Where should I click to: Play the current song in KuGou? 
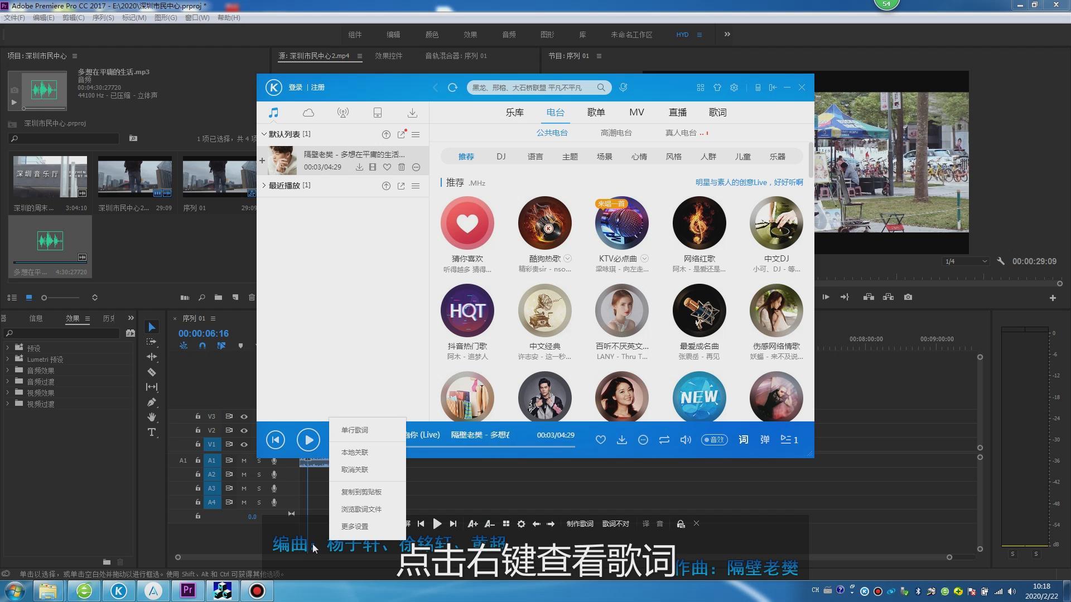(308, 440)
